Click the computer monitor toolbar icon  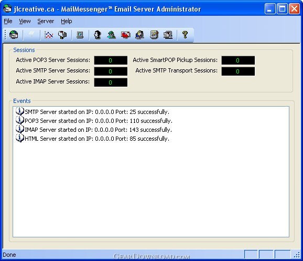(x=80, y=35)
